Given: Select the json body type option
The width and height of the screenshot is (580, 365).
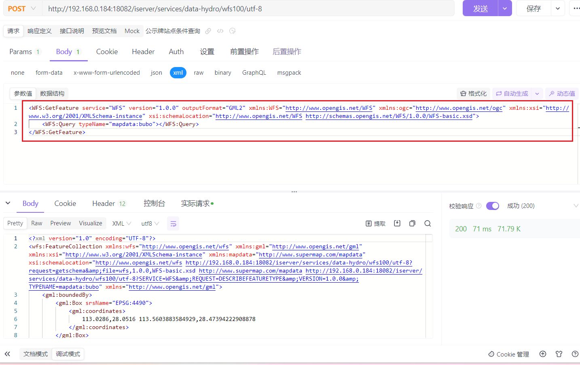Looking at the screenshot, I should point(156,72).
